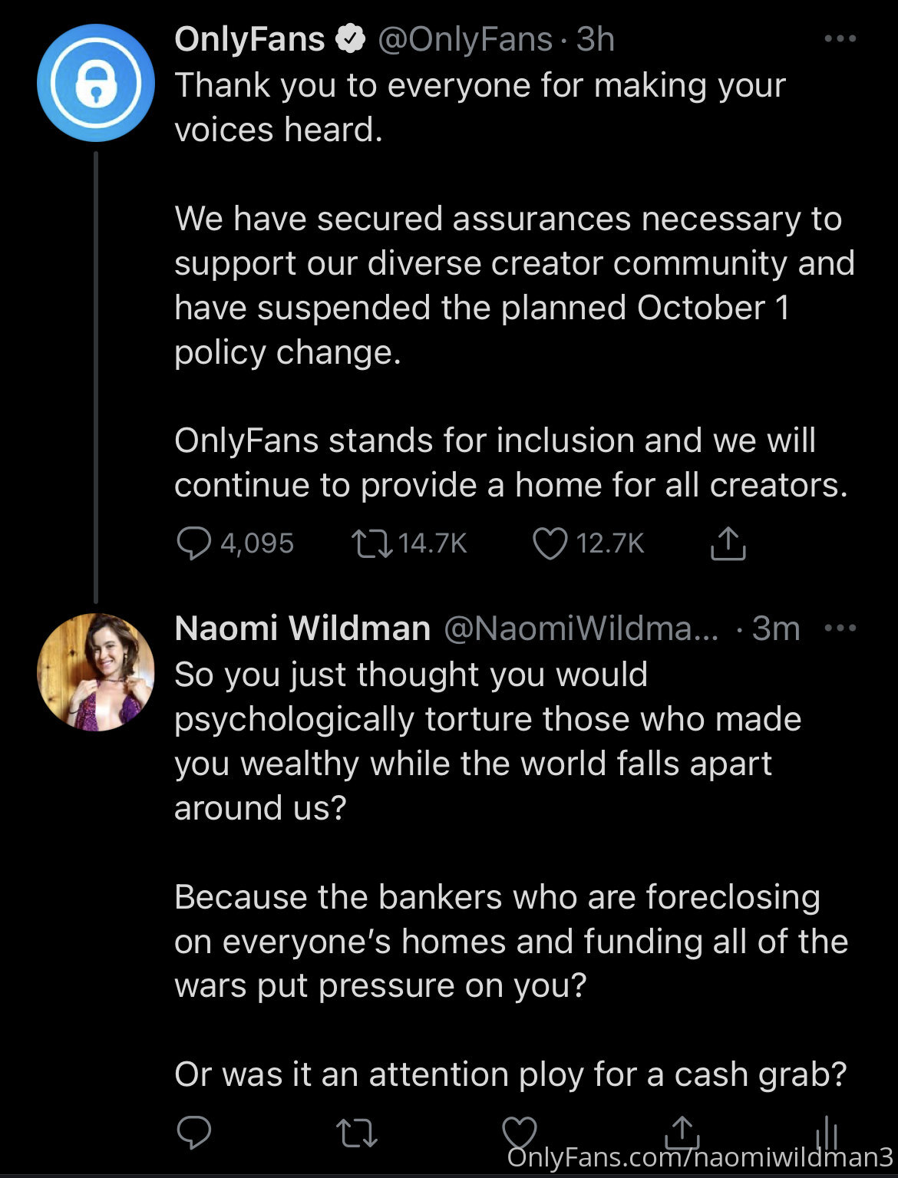898x1178 pixels.
Task: Reply to Naomi Wildman's tweet
Action: click(x=193, y=1132)
